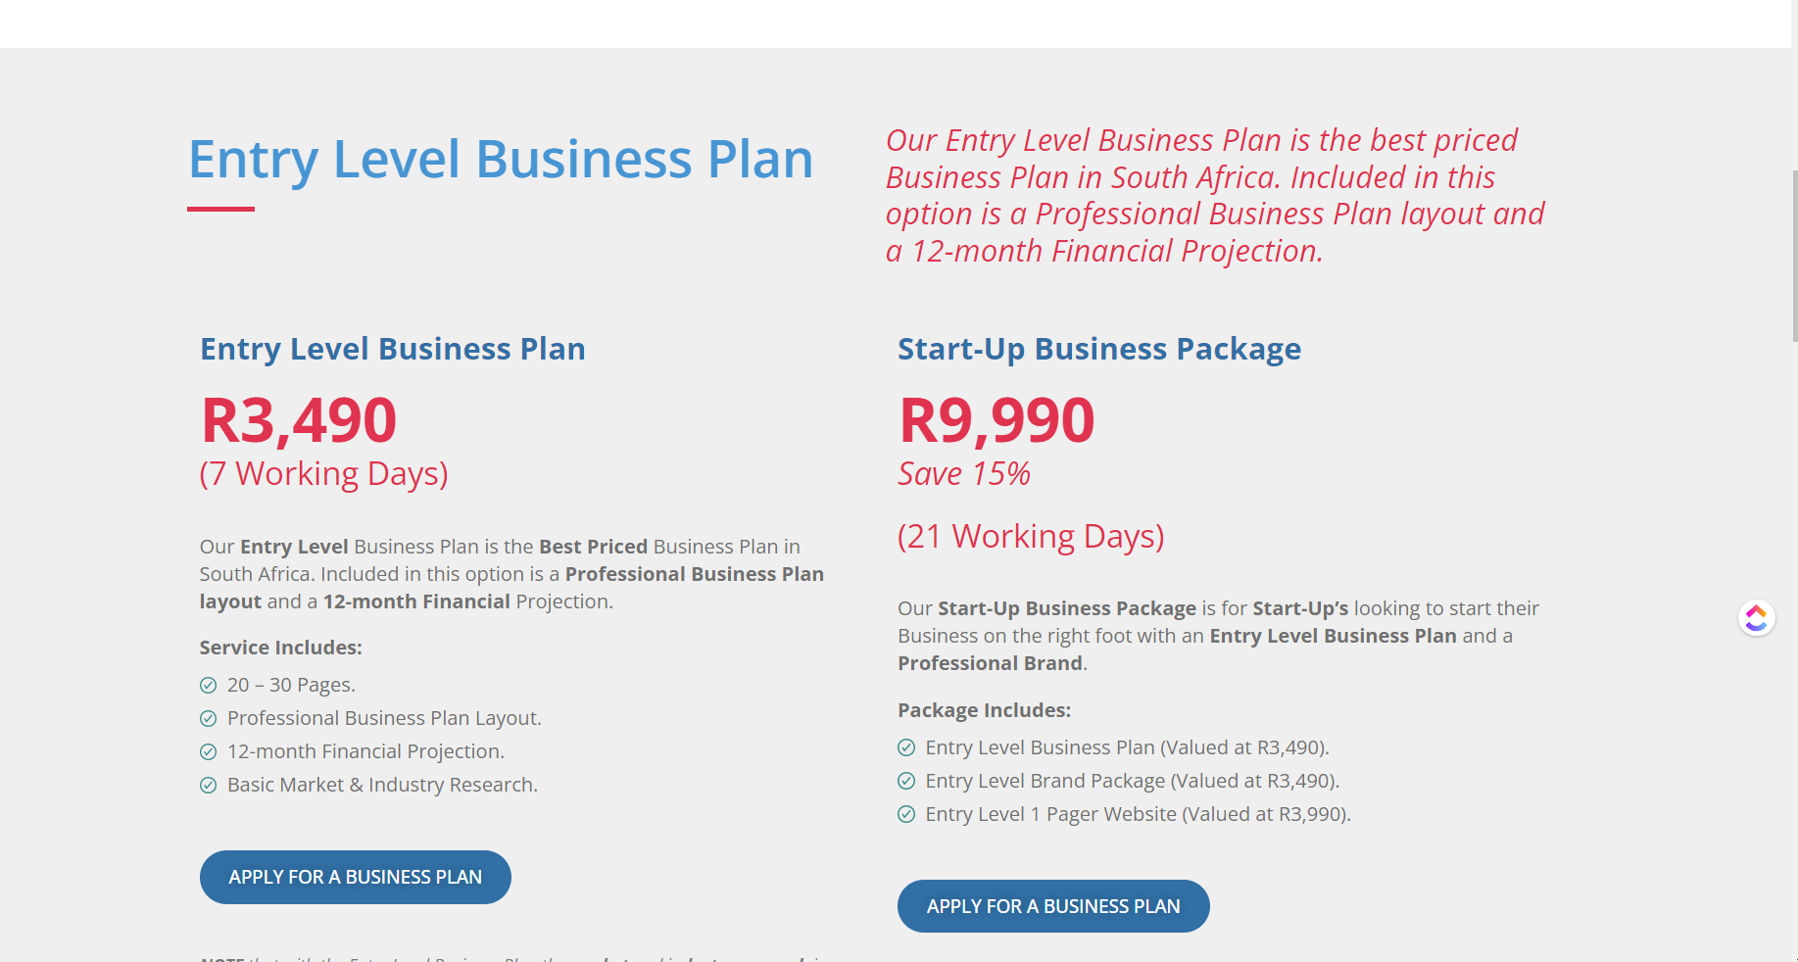Click the R9,990 price text

point(996,420)
